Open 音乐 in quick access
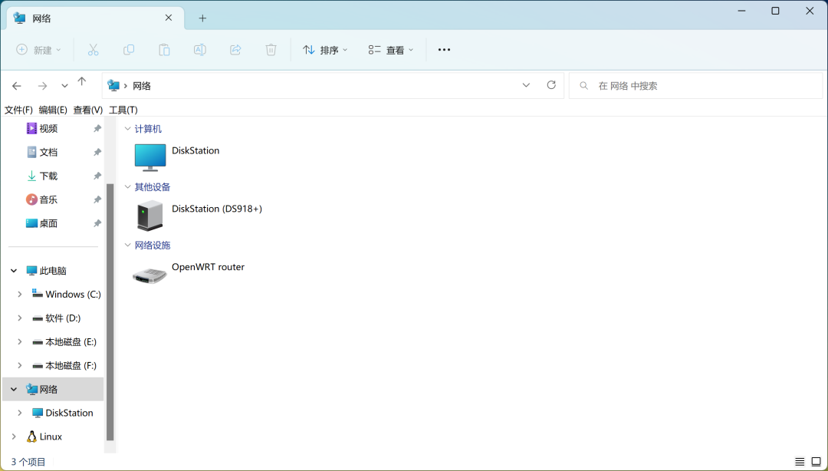 pos(43,199)
